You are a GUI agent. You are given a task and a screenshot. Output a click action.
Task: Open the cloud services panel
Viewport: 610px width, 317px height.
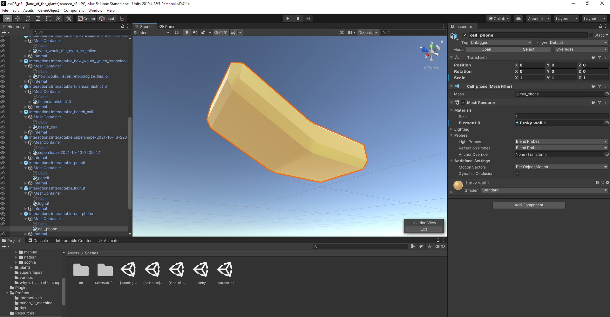[x=518, y=18]
